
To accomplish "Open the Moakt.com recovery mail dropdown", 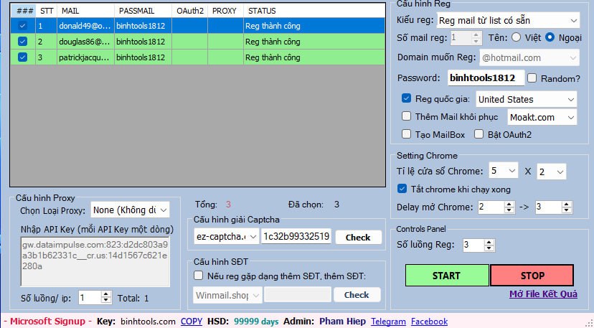I will tap(542, 117).
